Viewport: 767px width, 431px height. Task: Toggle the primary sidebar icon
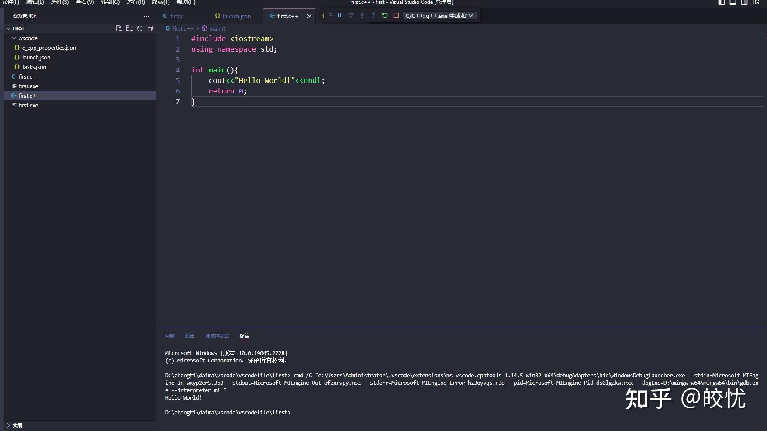point(721,2)
